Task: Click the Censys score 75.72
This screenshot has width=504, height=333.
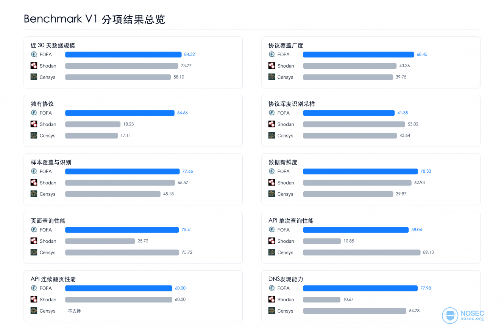Action: click(187, 252)
